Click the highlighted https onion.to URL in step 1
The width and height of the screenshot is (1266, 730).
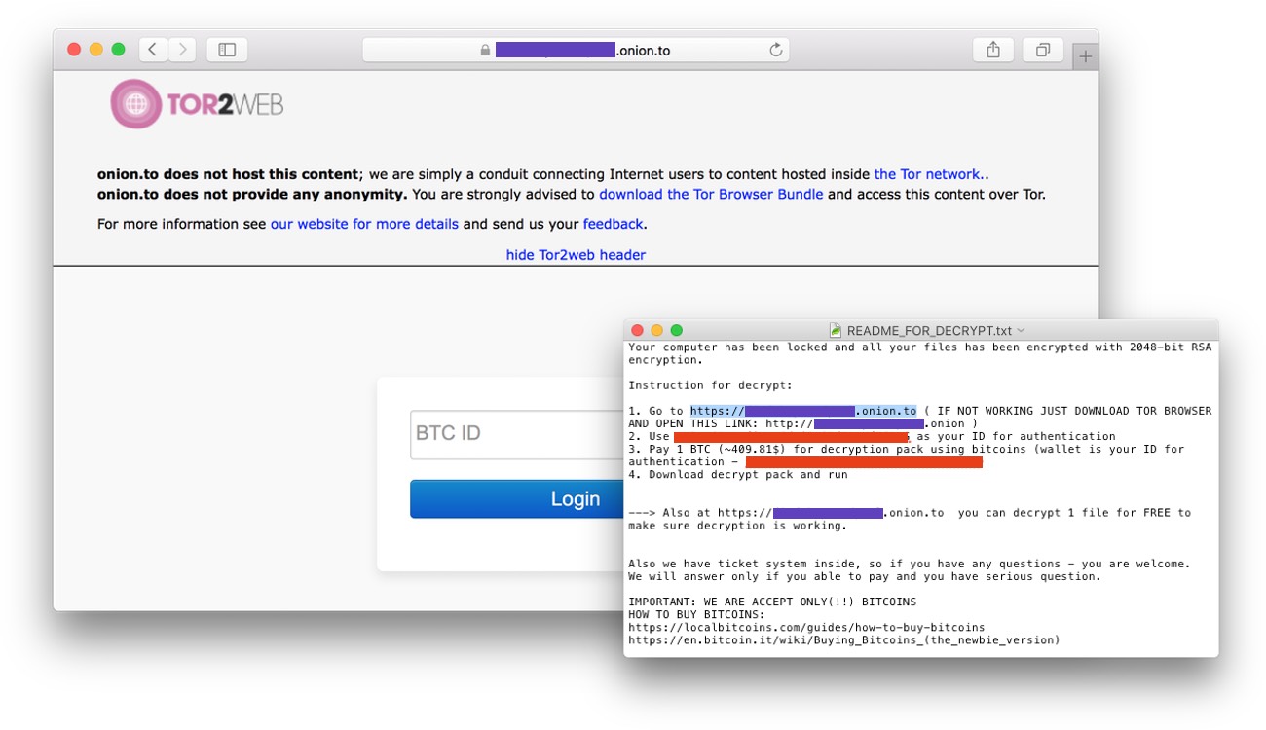click(x=803, y=411)
